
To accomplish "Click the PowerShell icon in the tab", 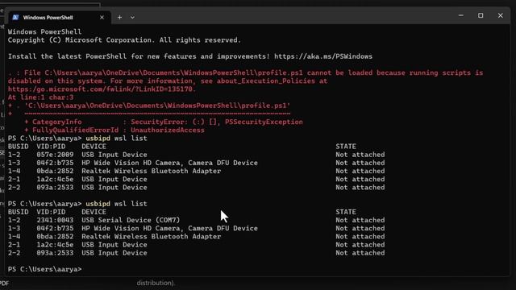I will click(x=15, y=18).
